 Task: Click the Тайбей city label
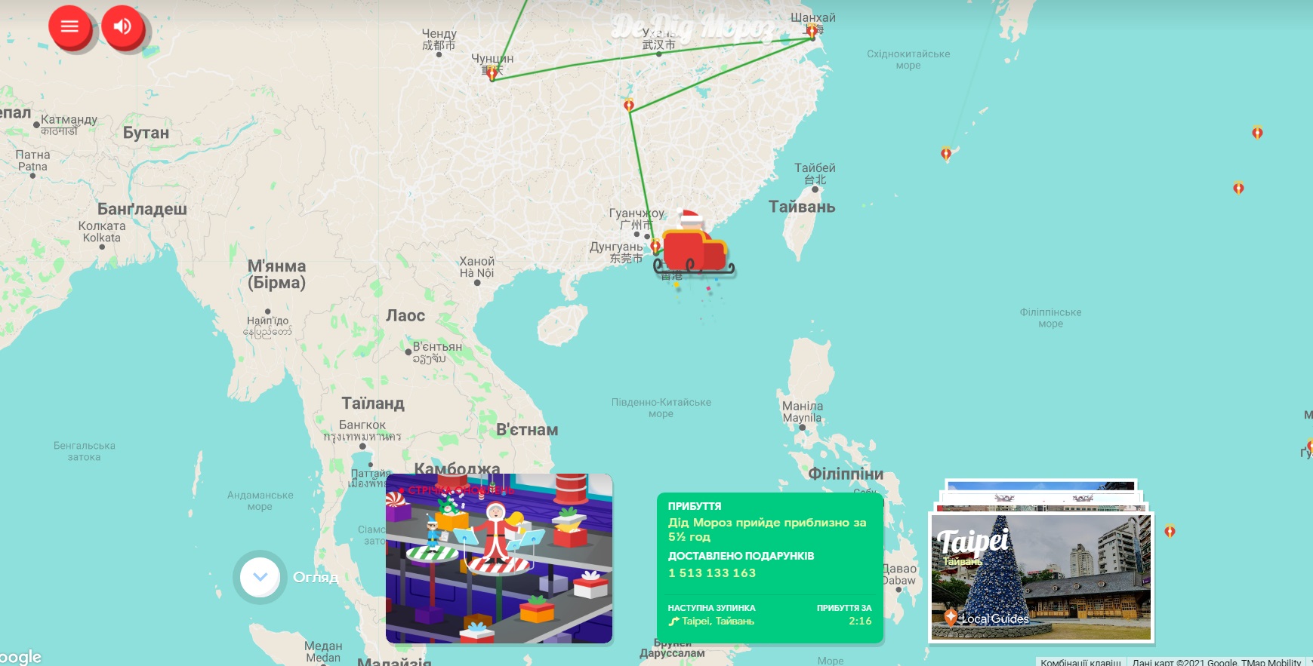click(x=815, y=168)
